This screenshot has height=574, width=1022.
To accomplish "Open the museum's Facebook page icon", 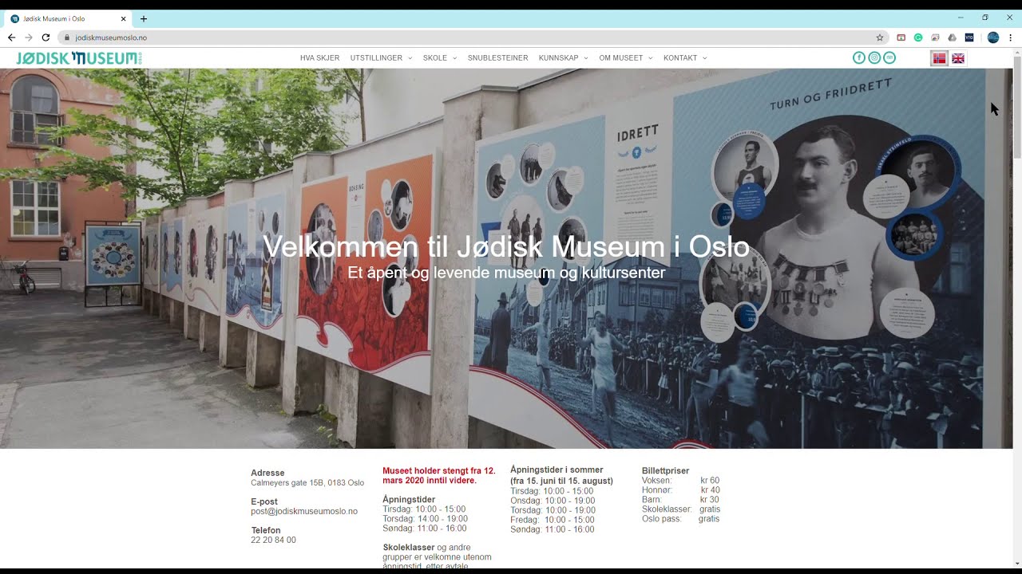I will 859,57.
